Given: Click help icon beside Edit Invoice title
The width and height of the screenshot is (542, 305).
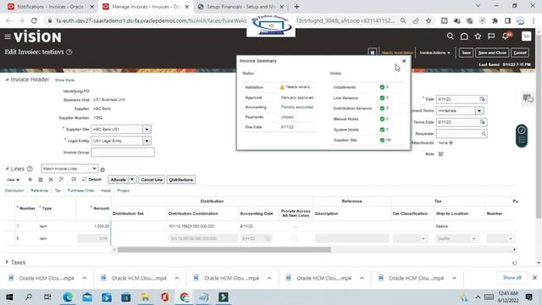Looking at the screenshot, I should pyautogui.click(x=69, y=52).
